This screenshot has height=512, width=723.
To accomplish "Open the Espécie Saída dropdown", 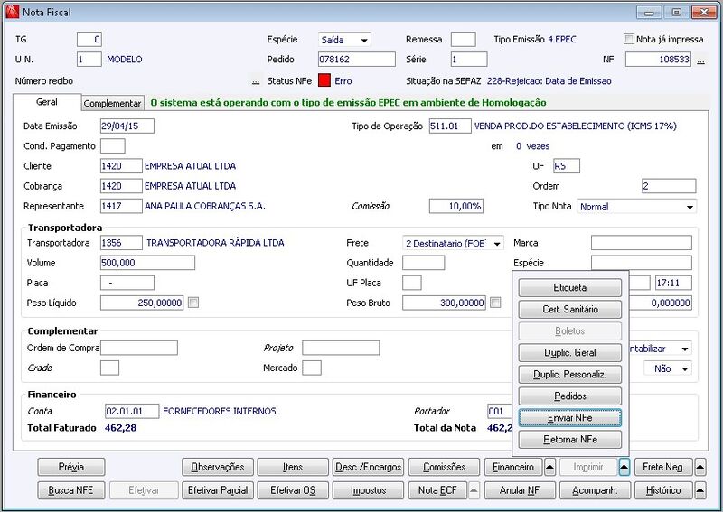I will (x=344, y=40).
